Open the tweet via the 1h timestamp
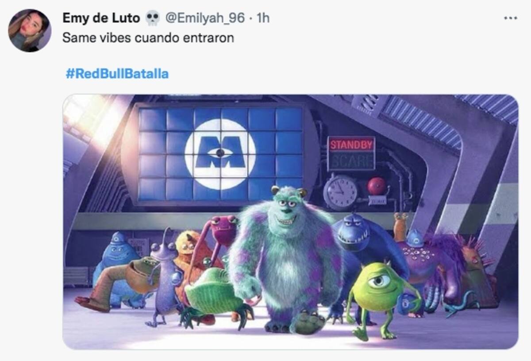 (x=263, y=18)
